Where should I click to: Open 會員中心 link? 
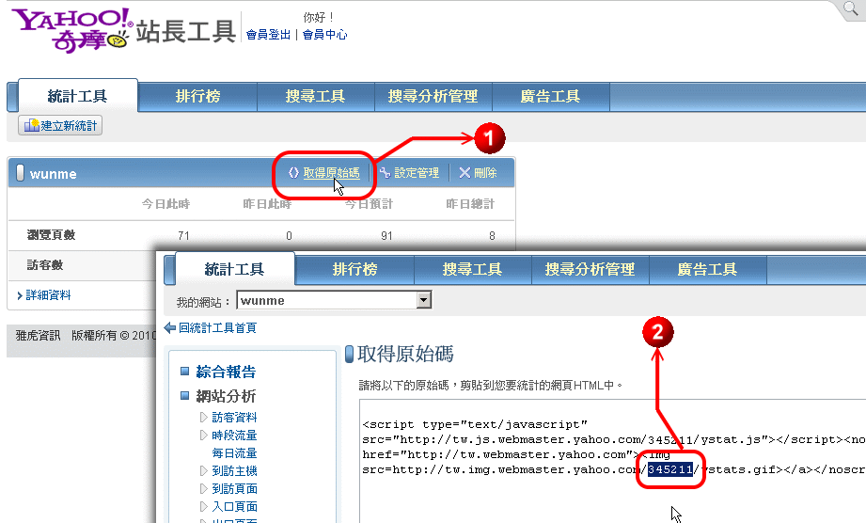click(x=324, y=35)
